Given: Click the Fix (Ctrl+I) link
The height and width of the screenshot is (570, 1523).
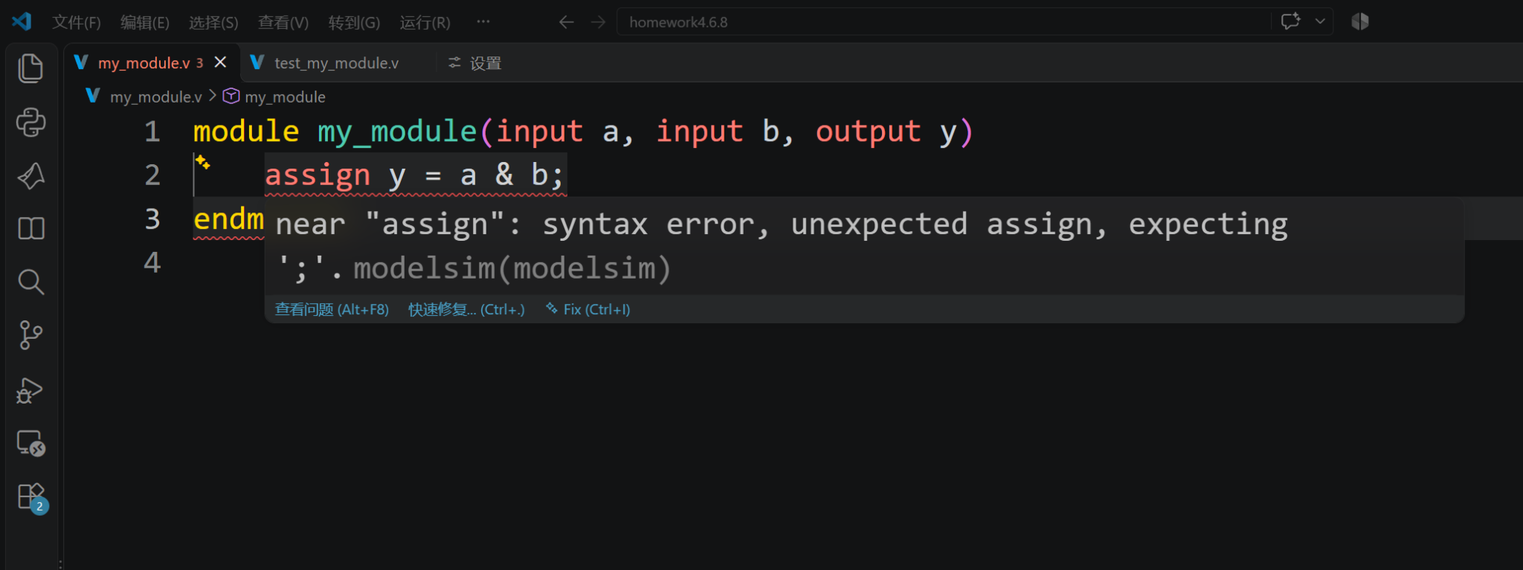Looking at the screenshot, I should [x=588, y=309].
